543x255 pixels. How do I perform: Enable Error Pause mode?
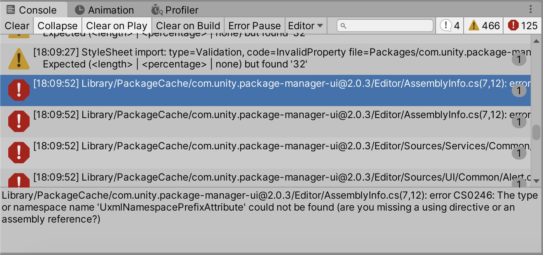pos(254,25)
